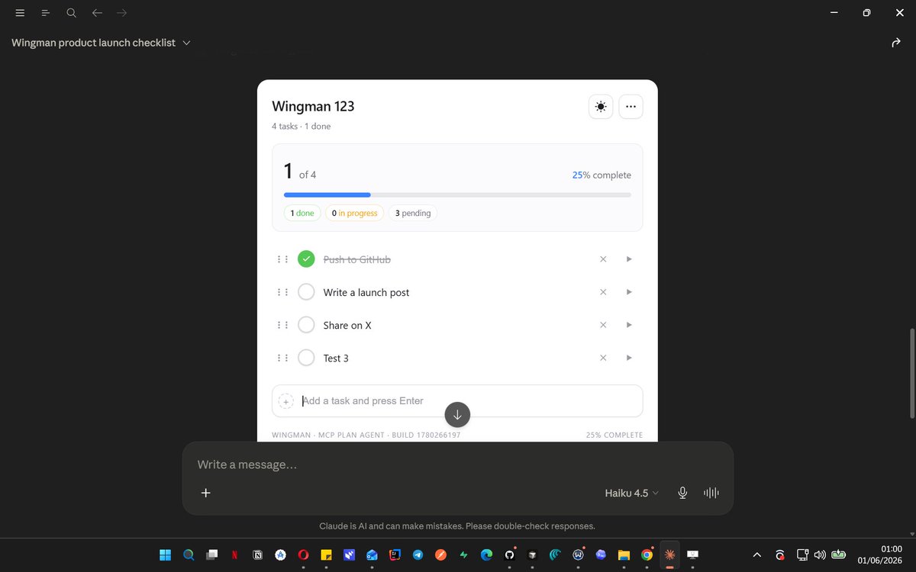Click the 0 in progress status pill
The width and height of the screenshot is (916, 572).
pyautogui.click(x=354, y=214)
